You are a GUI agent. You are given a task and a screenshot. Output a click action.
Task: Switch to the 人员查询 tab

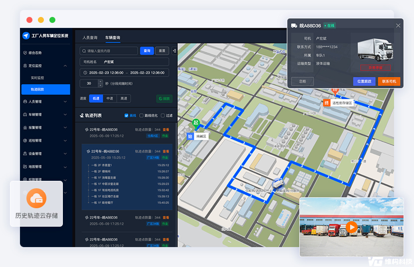coord(90,38)
